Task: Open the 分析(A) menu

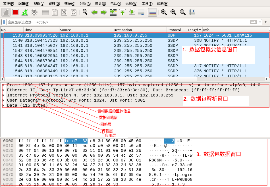Action: pyautogui.click(x=85, y=4)
